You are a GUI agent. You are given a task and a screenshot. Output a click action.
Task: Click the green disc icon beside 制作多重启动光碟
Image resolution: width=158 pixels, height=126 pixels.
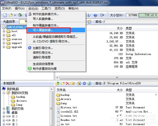(30, 68)
